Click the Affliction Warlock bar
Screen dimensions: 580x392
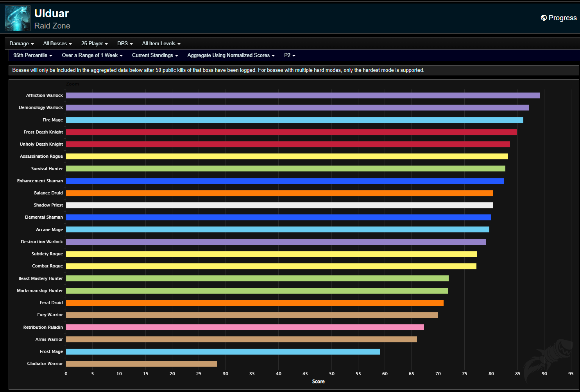click(x=303, y=96)
